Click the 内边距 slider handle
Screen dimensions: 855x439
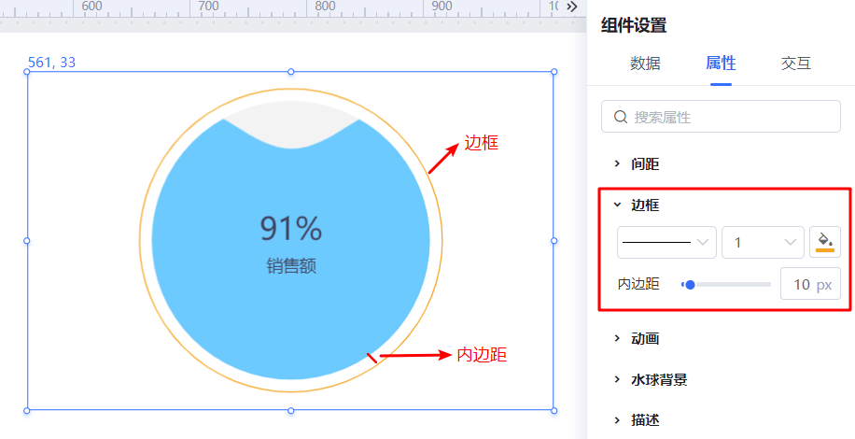click(690, 284)
